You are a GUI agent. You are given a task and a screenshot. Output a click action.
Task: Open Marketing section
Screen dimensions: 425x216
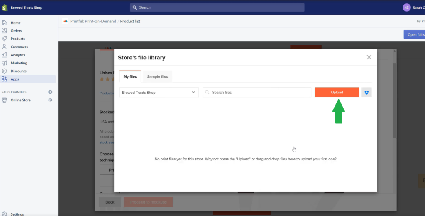(19, 63)
